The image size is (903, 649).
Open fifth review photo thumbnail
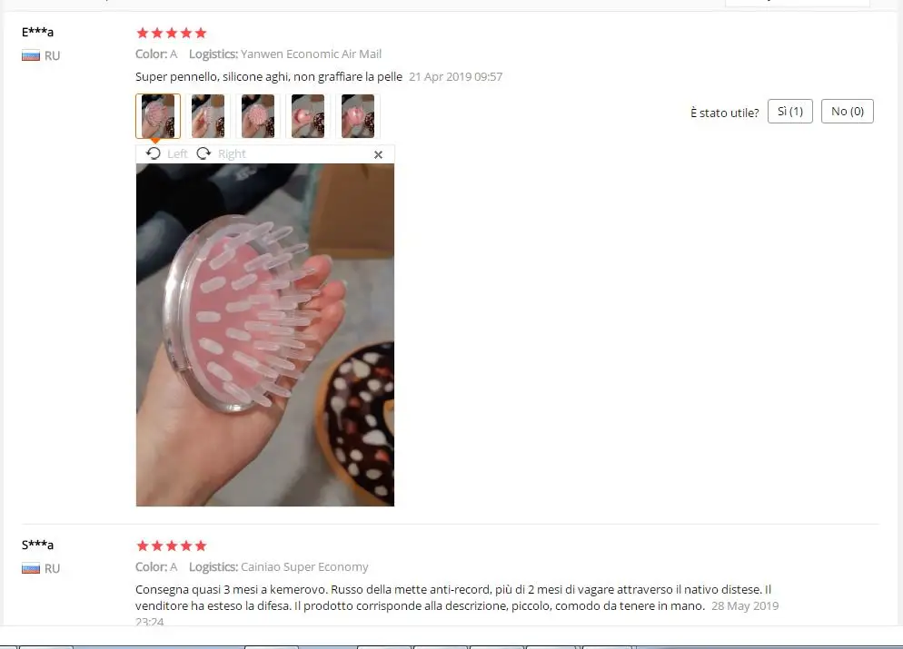[358, 116]
